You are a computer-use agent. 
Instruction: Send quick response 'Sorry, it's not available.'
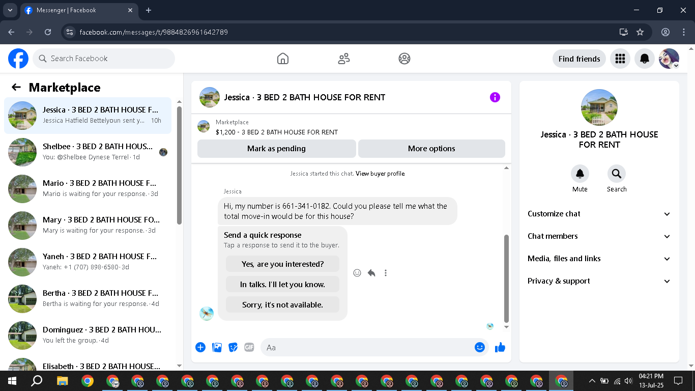[282, 304]
